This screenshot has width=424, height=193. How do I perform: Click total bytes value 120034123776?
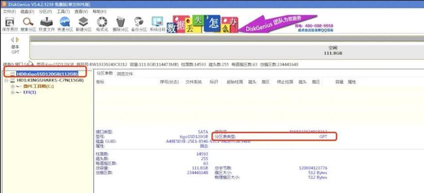click(313, 168)
